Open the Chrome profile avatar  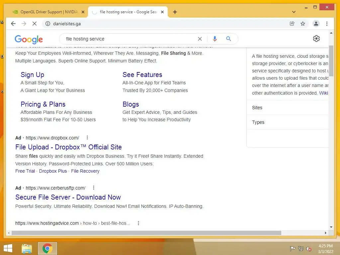pos(316,24)
